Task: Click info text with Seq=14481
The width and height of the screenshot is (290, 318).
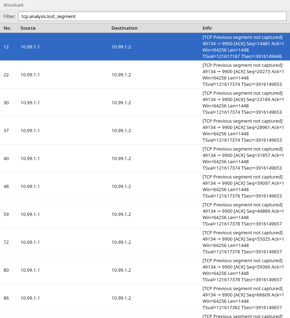Action: pos(243,47)
